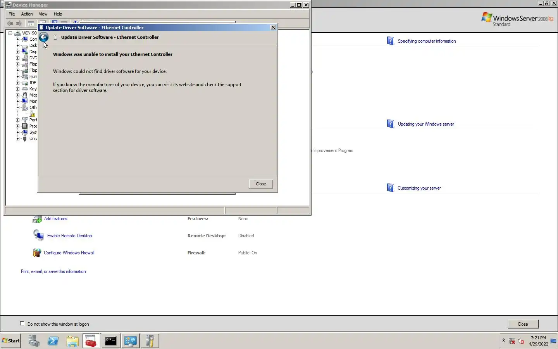Click help book icon beside Customizing your server
The image size is (558, 349).
[x=391, y=188]
